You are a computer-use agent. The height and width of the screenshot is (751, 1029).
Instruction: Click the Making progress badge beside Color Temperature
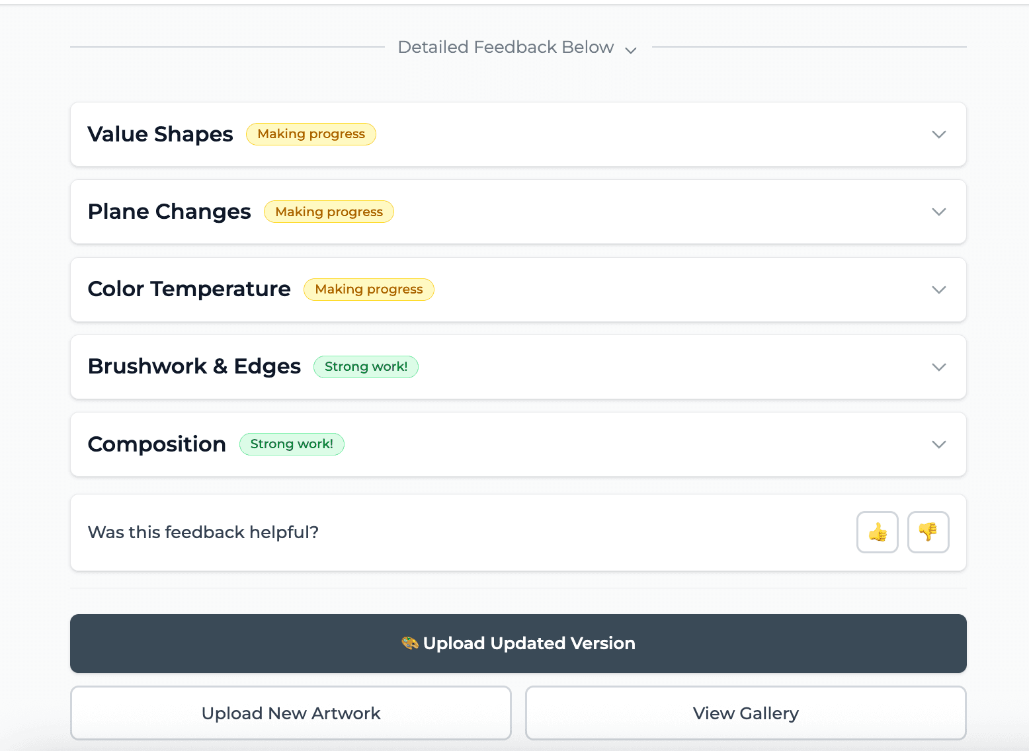pos(368,289)
